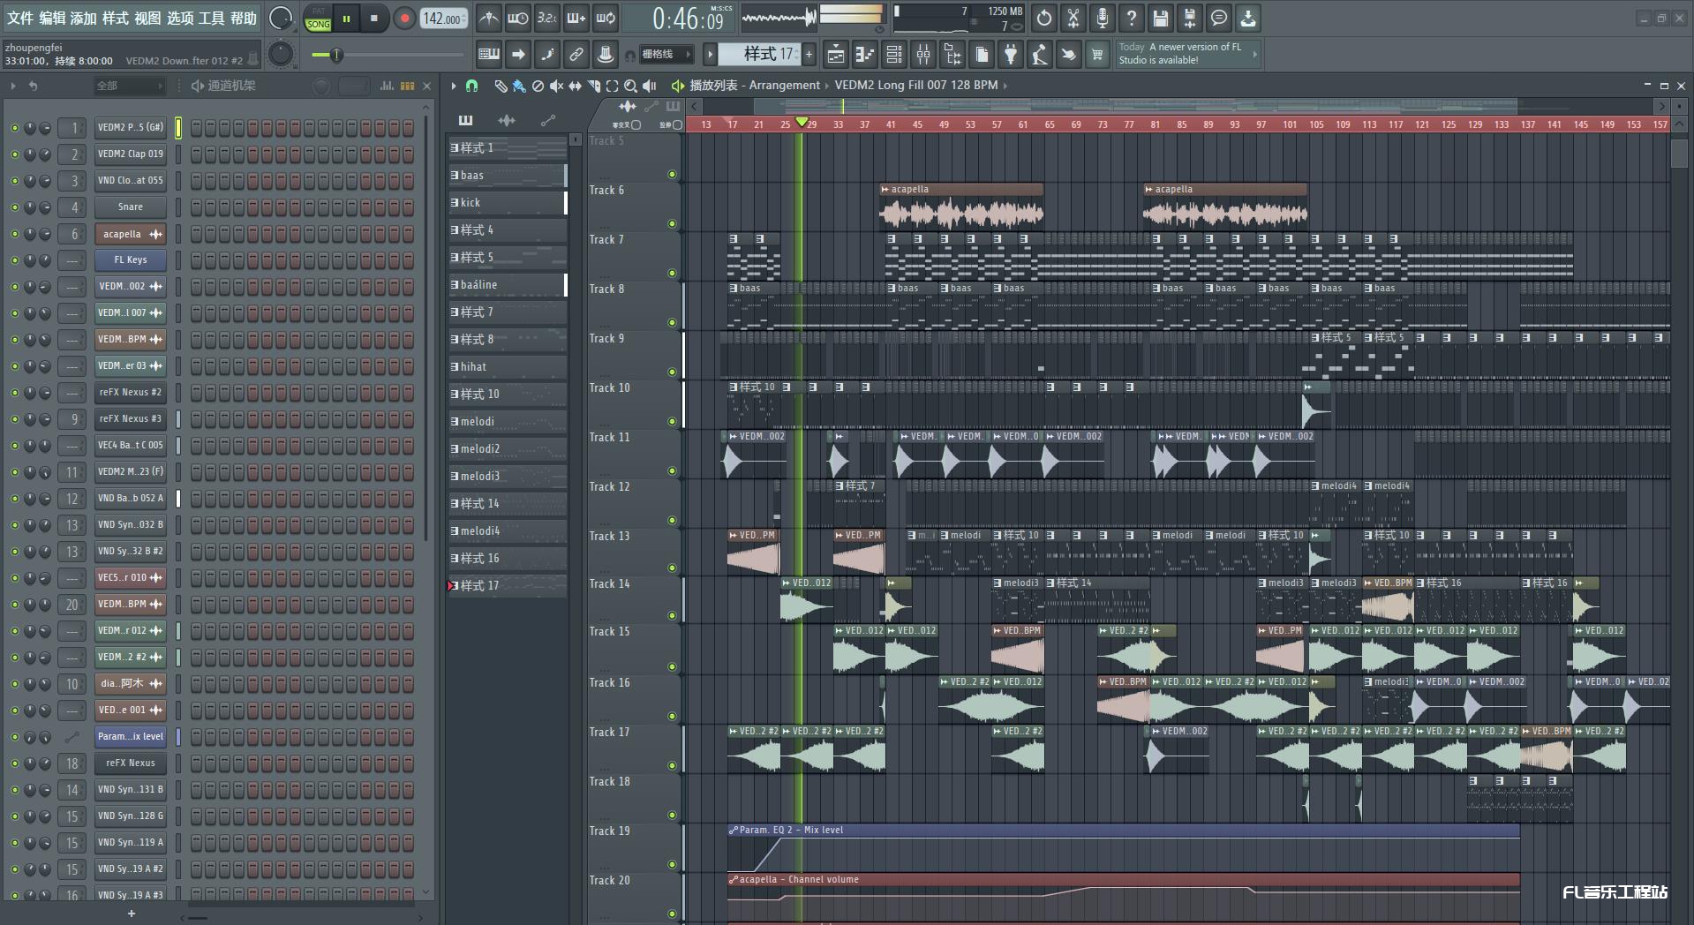Viewport: 1694px width, 925px height.
Task: Open the tempo tapper icon
Action: (1040, 55)
